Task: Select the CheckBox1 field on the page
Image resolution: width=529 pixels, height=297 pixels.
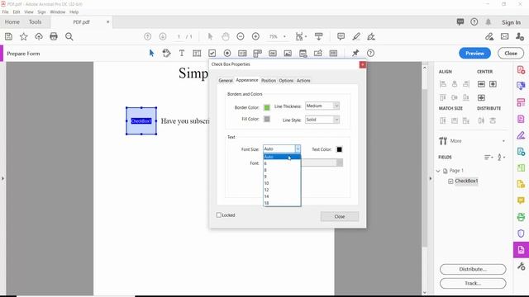Action: click(141, 121)
